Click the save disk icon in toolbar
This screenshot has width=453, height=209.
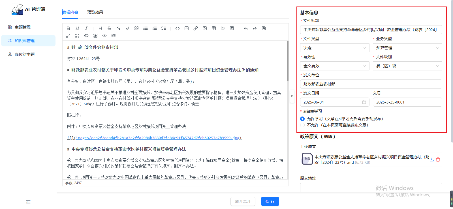(264, 28)
